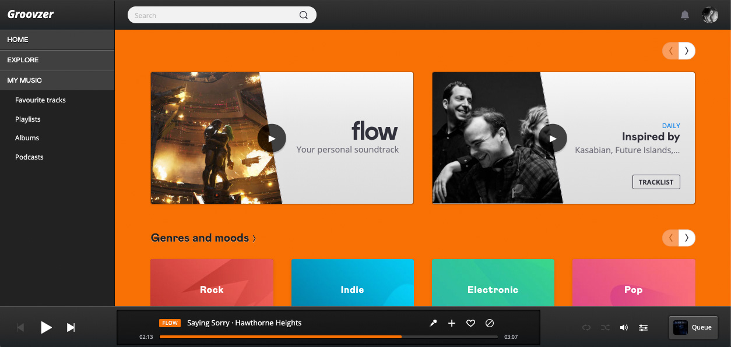Screen dimensions: 731x347
Task: Go back in the genres carousel
Action: pyautogui.click(x=671, y=238)
